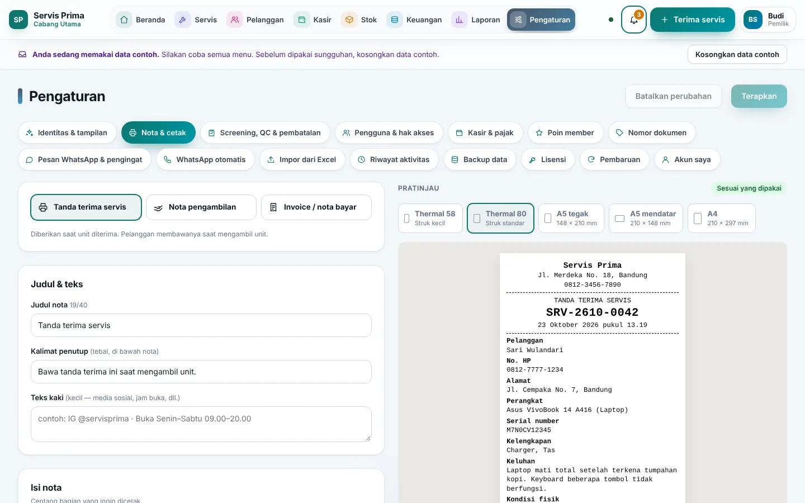The image size is (805, 503).
Task: Choose Thermal 58 paper size
Action: coord(430,218)
